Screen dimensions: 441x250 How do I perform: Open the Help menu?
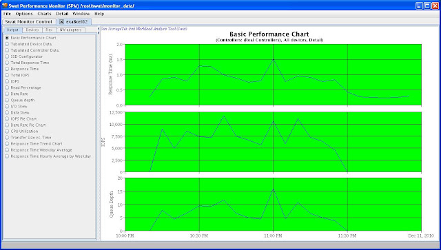(99, 14)
